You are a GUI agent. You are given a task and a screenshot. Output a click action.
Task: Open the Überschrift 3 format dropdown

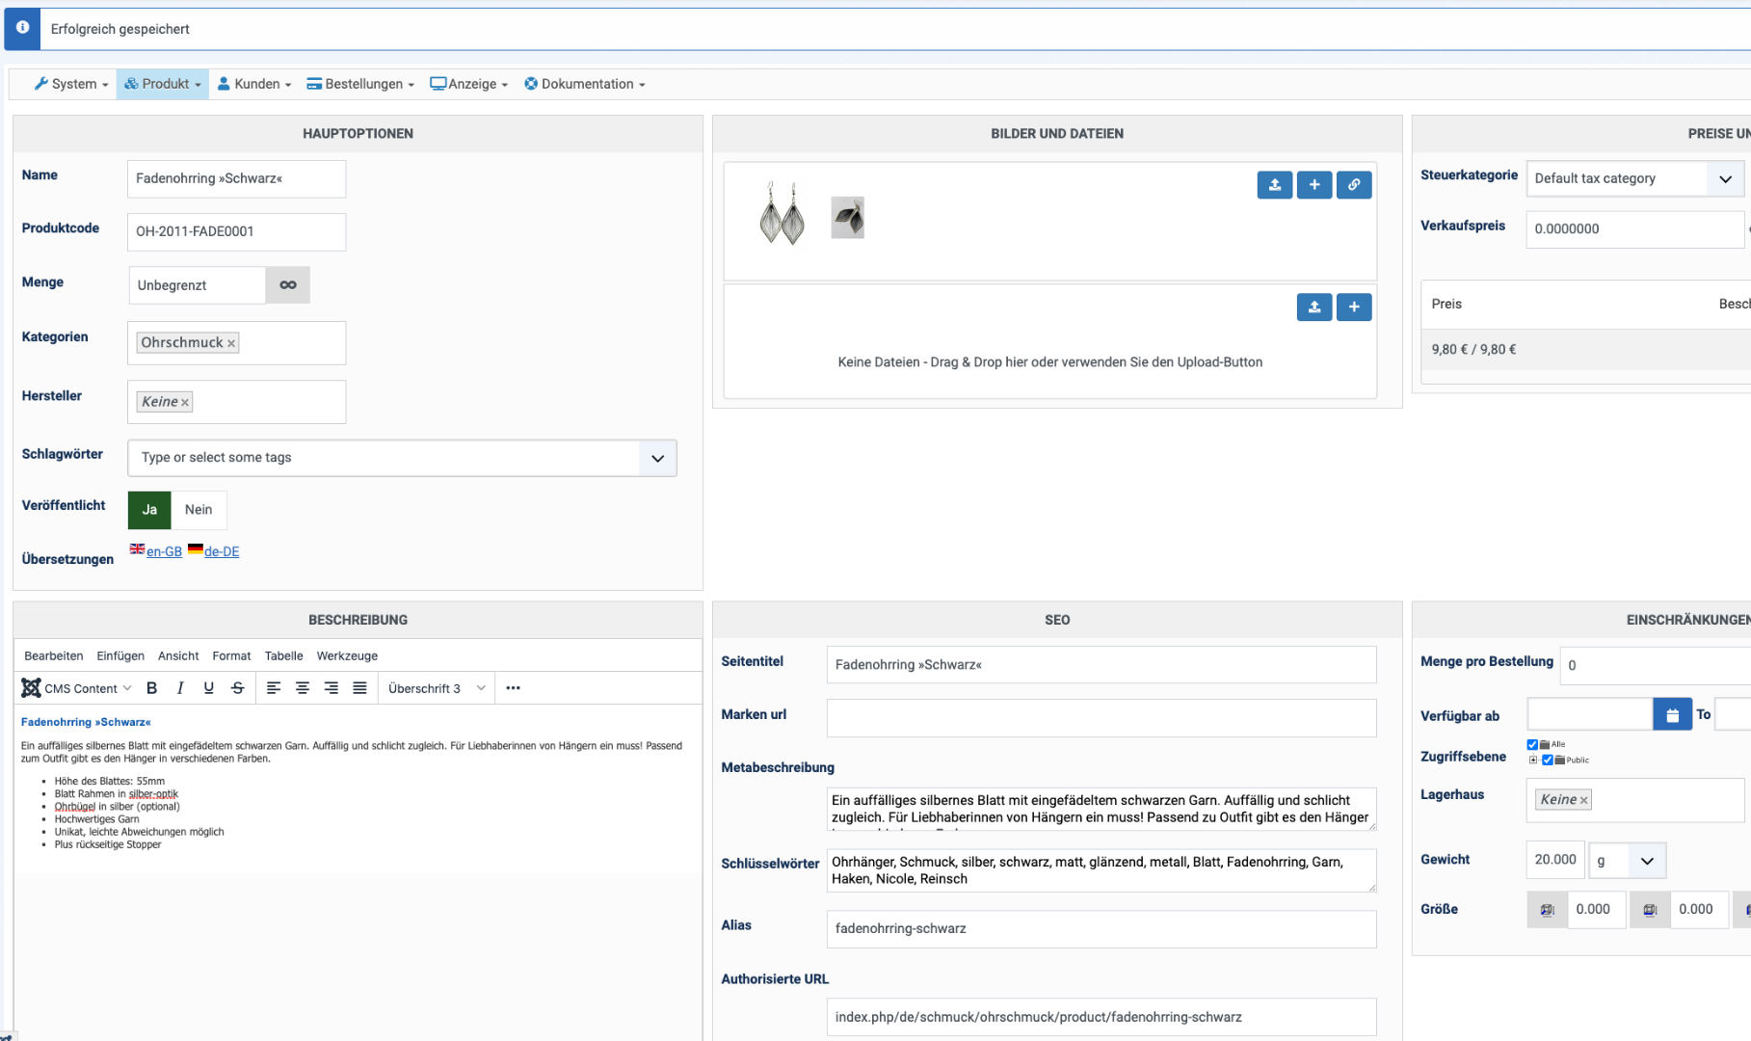[437, 688]
